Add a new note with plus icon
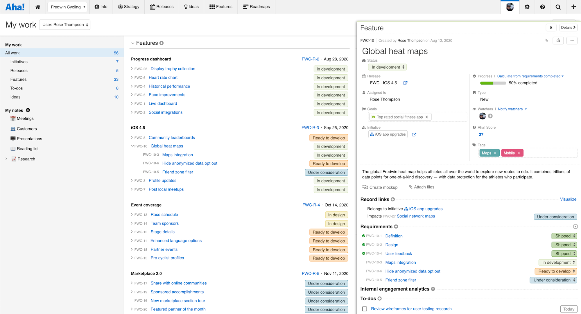This screenshot has height=314, width=581. (x=28, y=110)
